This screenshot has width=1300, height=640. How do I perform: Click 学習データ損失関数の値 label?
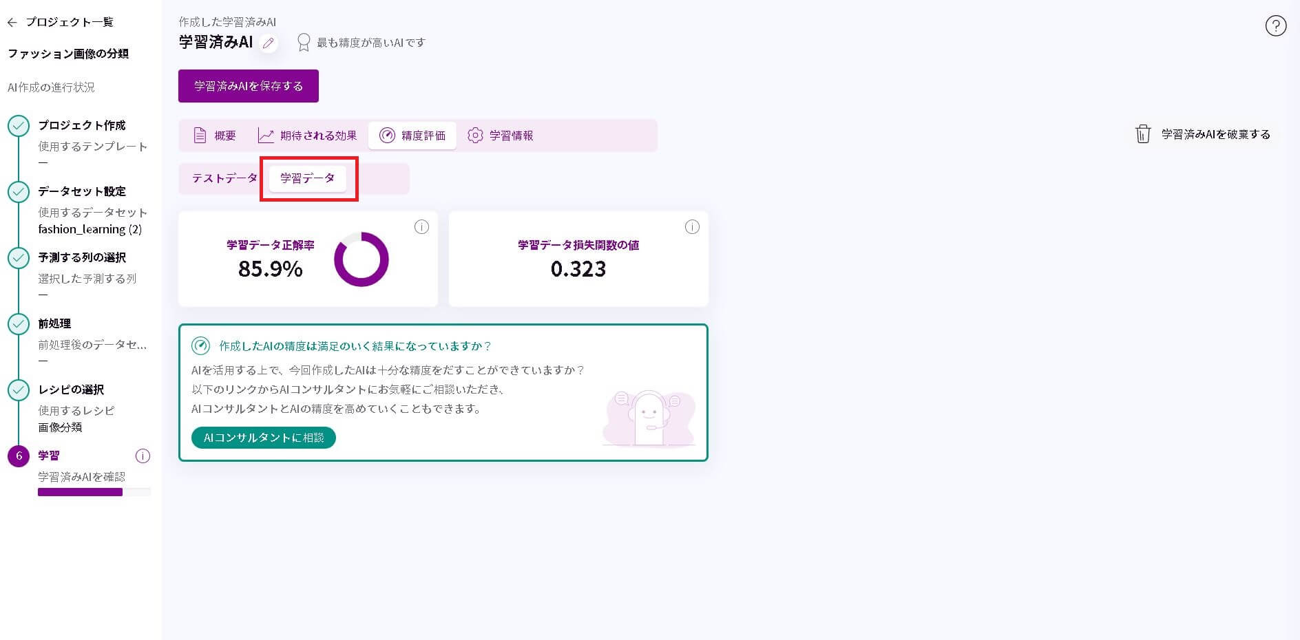[x=578, y=245]
